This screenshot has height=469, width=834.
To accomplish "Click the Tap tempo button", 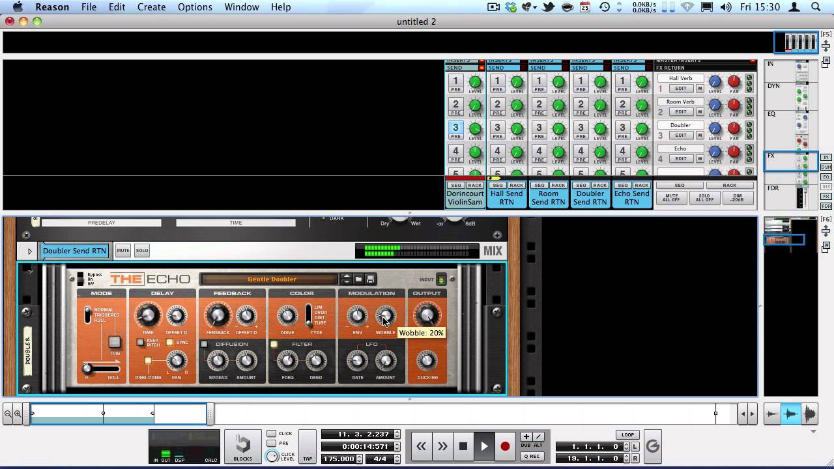I will [308, 446].
